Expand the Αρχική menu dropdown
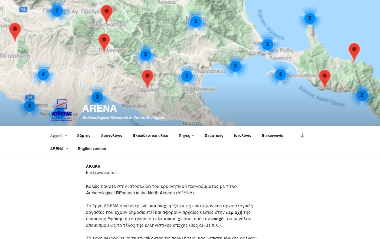This screenshot has height=239, width=380. pos(58,136)
